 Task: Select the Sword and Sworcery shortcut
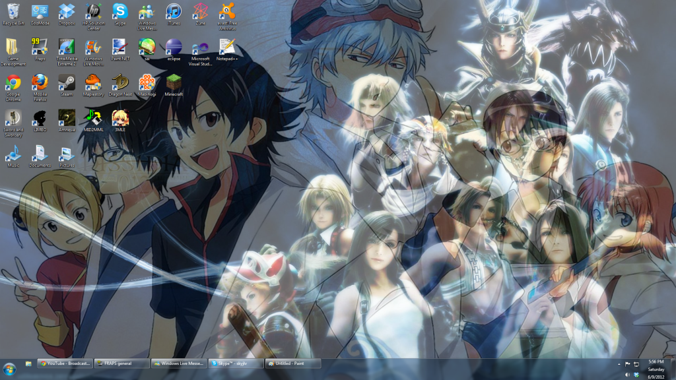(13, 123)
